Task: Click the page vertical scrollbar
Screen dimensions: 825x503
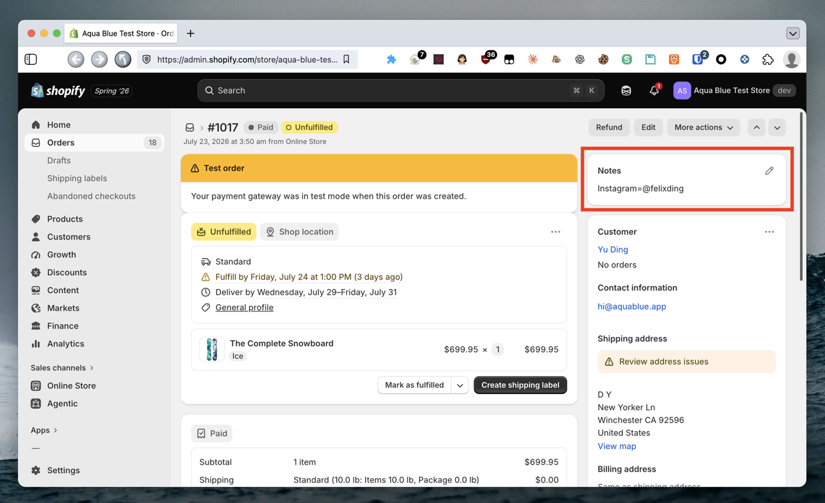Action: pos(801,197)
